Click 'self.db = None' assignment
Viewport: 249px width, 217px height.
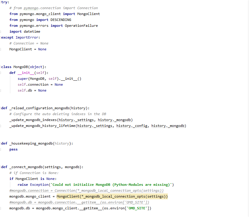click(x=32, y=90)
